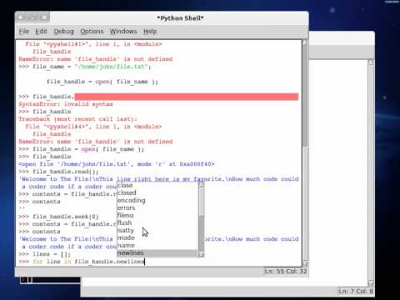Select 'close' in the autocomplete list
The image size is (400, 300).
click(157, 185)
